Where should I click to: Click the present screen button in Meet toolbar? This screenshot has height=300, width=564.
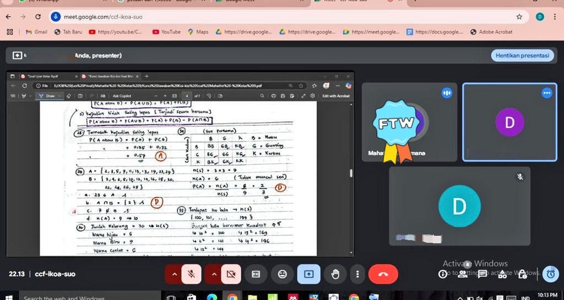click(x=308, y=274)
